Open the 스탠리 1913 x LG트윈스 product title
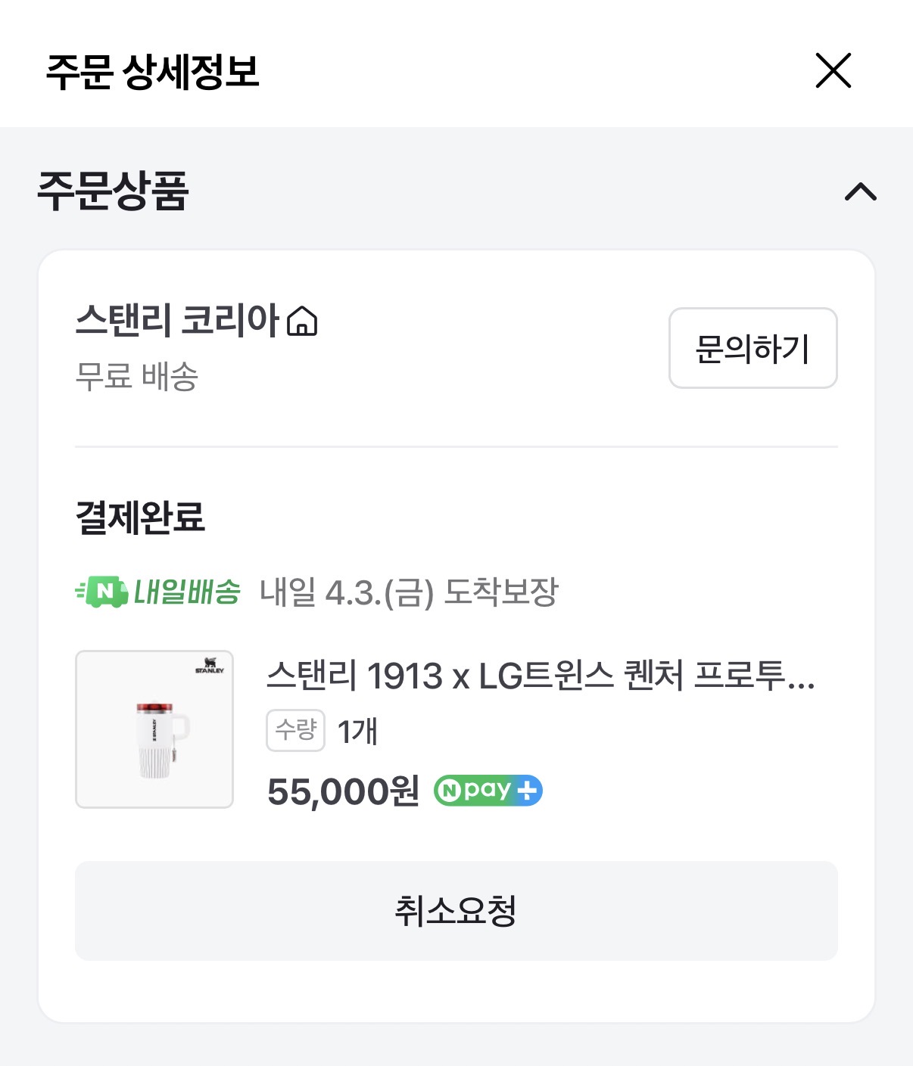Image resolution: width=913 pixels, height=1066 pixels. point(540,676)
